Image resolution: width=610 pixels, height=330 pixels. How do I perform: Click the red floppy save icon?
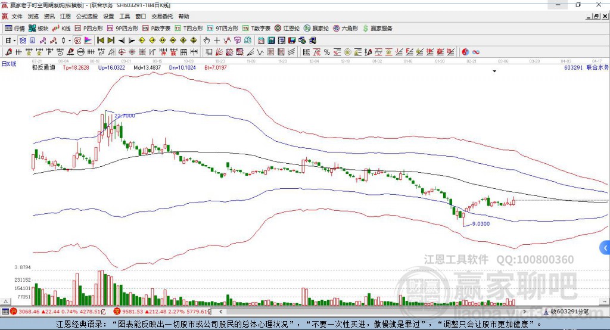tap(292, 41)
